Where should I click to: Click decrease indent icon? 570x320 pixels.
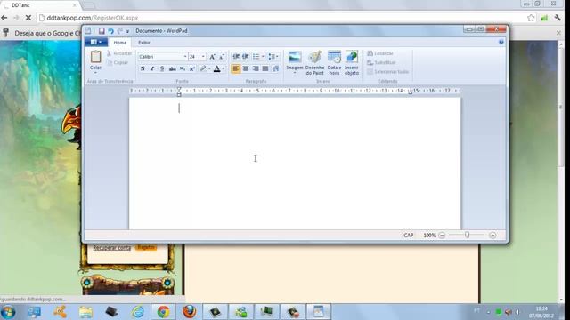tap(236, 57)
